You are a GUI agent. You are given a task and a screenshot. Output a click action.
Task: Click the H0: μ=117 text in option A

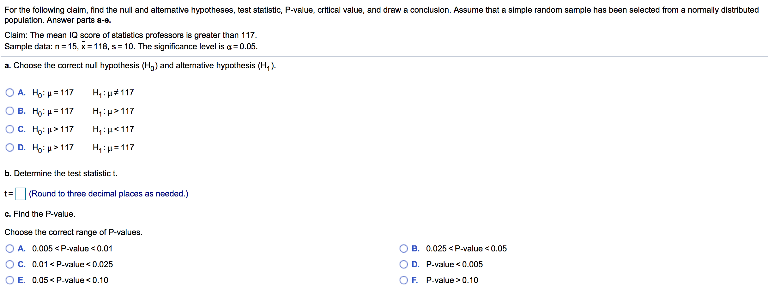pos(53,93)
